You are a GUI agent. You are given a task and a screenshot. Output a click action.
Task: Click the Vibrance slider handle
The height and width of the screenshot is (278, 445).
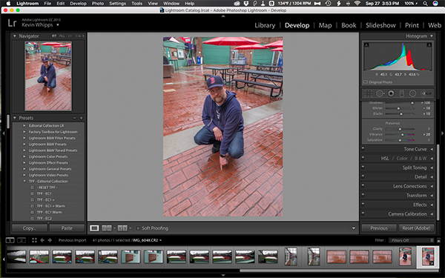pos(402,134)
